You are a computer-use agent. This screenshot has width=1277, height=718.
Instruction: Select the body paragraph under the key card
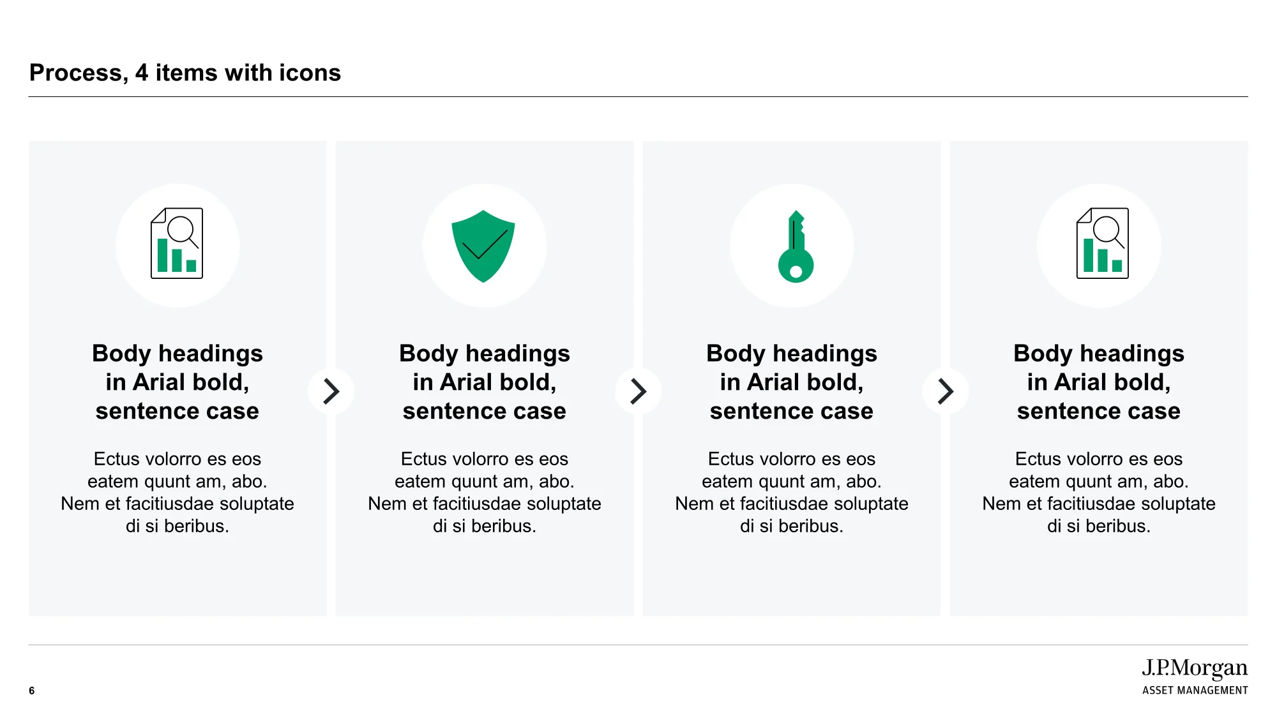792,492
